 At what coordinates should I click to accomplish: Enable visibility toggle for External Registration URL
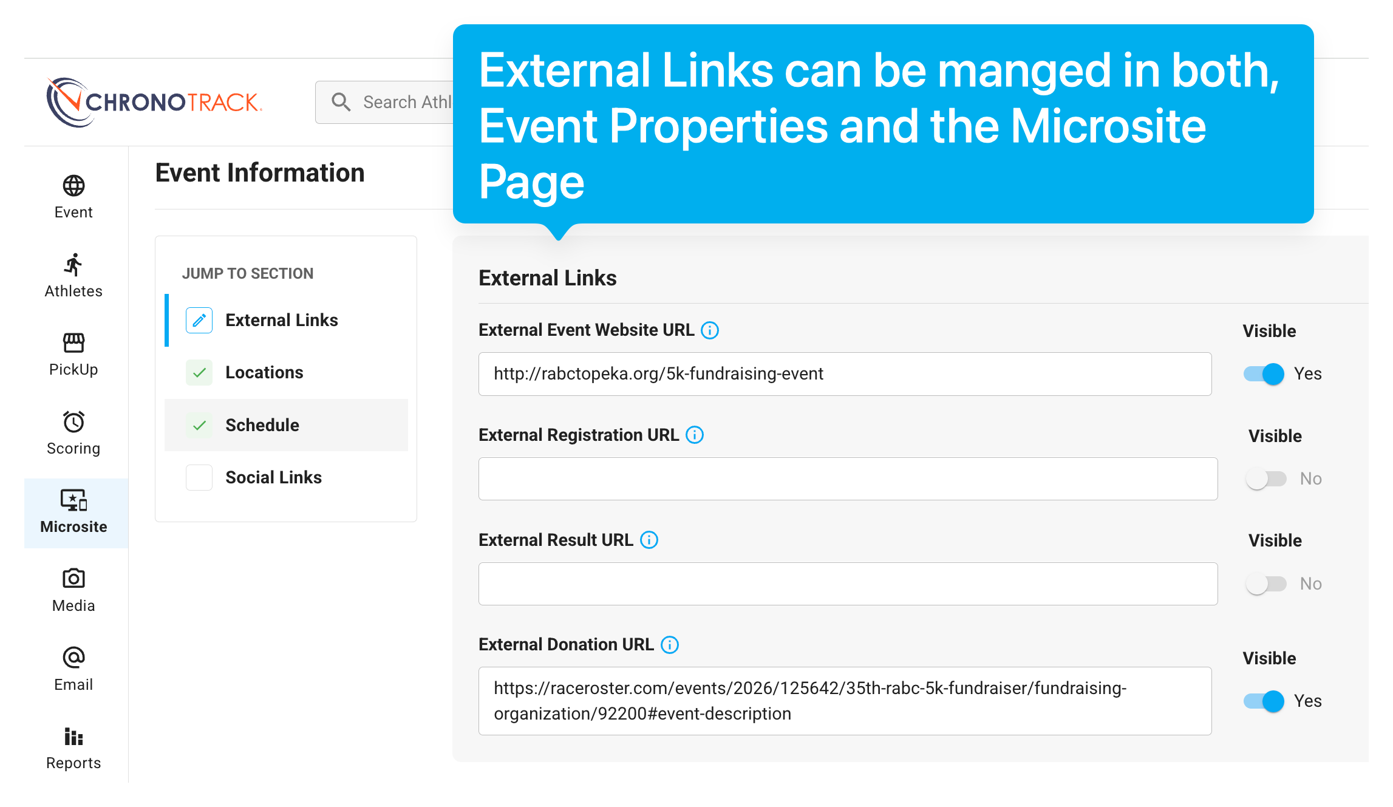(1266, 479)
